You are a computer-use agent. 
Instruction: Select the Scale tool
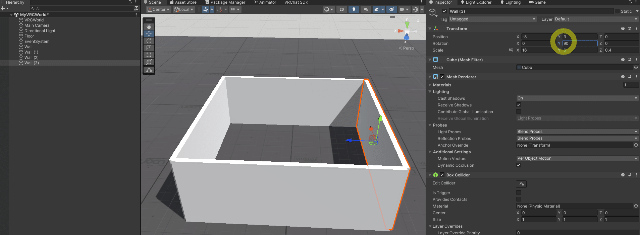[149, 48]
